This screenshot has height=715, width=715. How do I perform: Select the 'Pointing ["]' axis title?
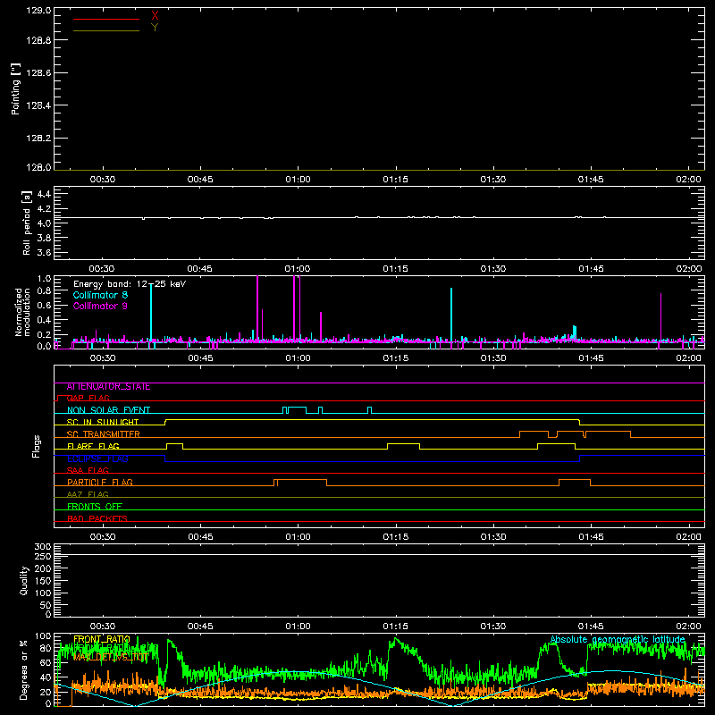coord(15,88)
